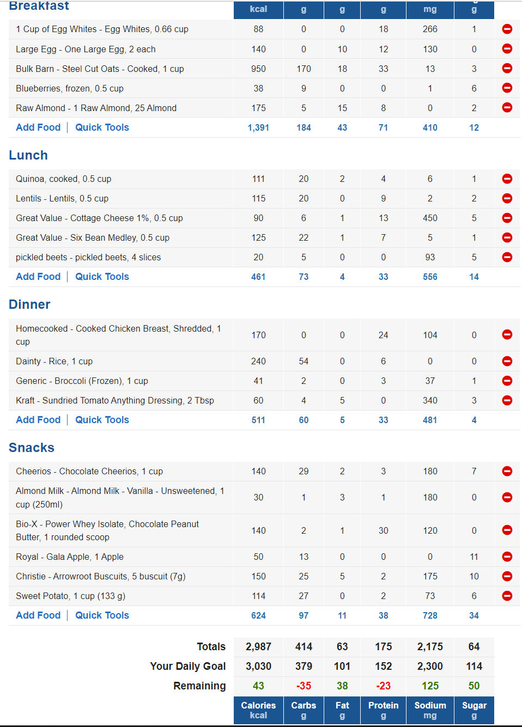The image size is (522, 727).
Task: Remove Gala Apple from Snacks
Action: [507, 557]
